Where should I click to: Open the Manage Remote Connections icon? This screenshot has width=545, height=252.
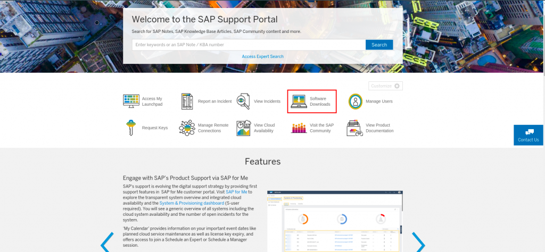pyautogui.click(x=187, y=128)
